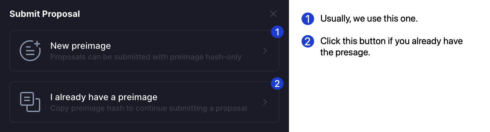This screenshot has height=132, width=490.
Task: Select the New preimage option title
Action: click(80, 46)
